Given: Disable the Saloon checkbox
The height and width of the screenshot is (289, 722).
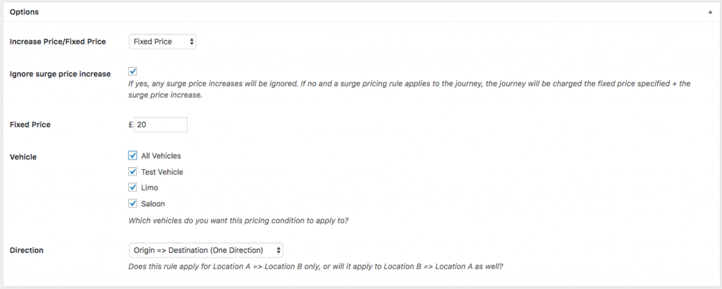Looking at the screenshot, I should 133,204.
